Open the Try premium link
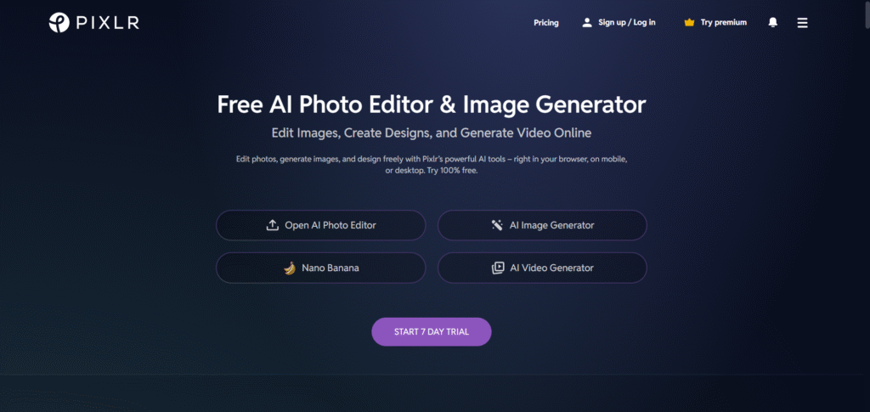Screen dimensions: 870x412 (724, 23)
